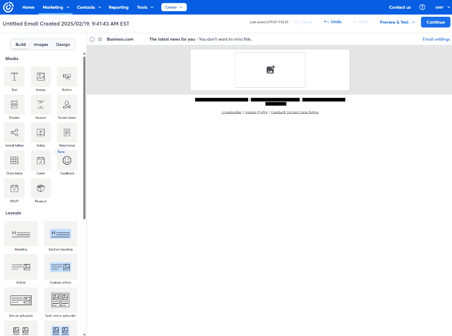Select the Text block icon
The width and height of the screenshot is (452, 336).
14,77
